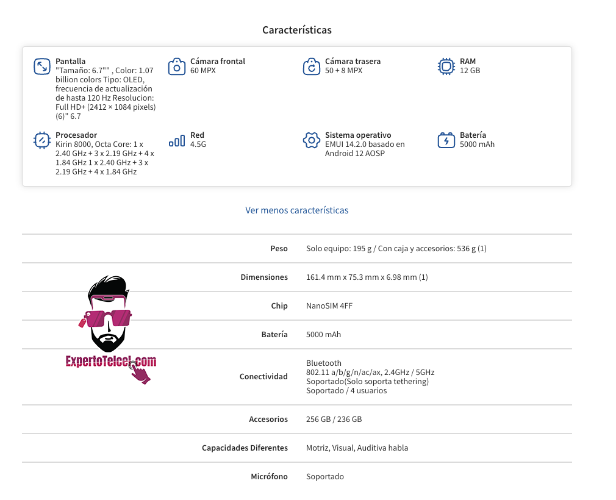Click the Capacidades Diferentes label
The image size is (616, 500).
[245, 448]
